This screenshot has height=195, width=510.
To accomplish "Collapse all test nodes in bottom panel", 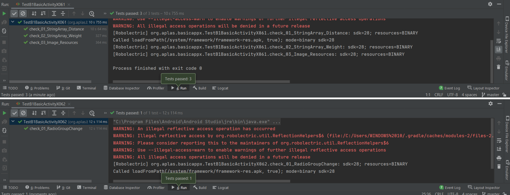I will 63,113.
